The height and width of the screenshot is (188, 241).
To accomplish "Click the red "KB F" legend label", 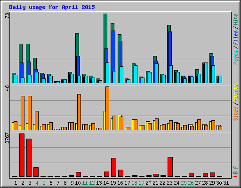I will pos(235,172).
